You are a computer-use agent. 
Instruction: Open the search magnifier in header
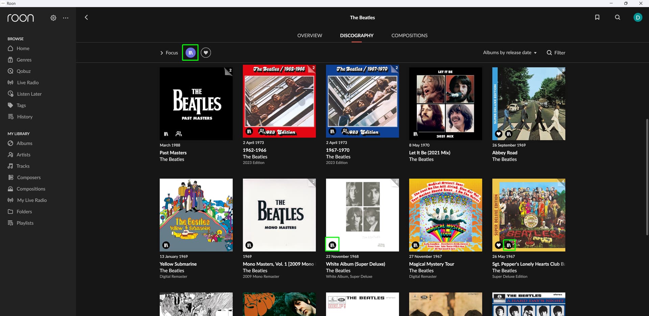click(618, 17)
